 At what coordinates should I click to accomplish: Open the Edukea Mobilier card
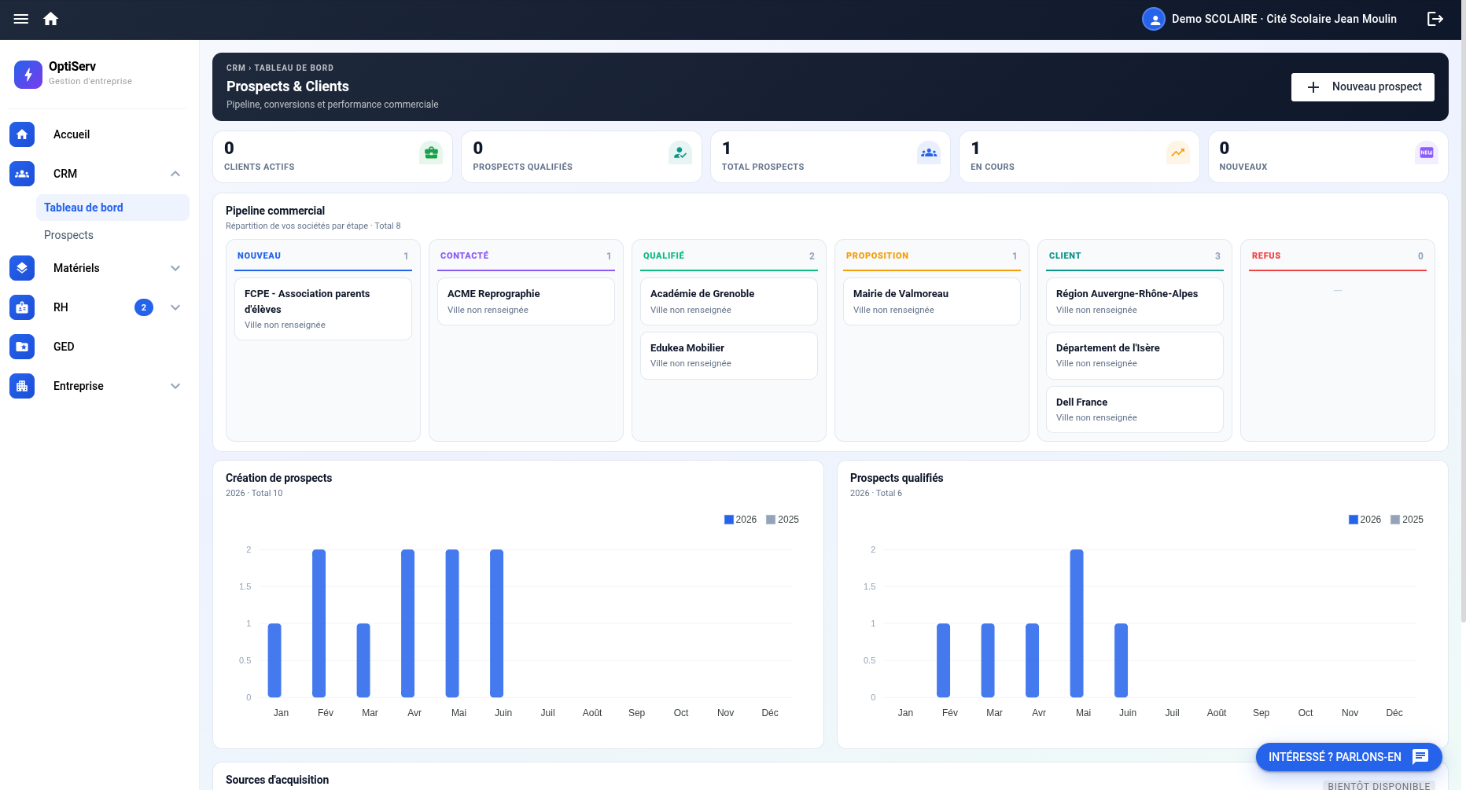[x=729, y=355]
